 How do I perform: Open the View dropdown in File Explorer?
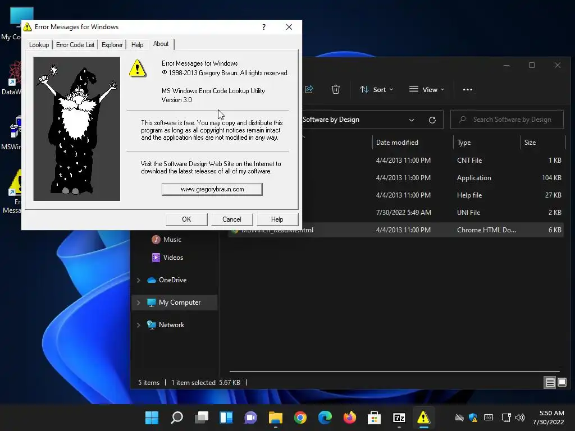pyautogui.click(x=427, y=89)
